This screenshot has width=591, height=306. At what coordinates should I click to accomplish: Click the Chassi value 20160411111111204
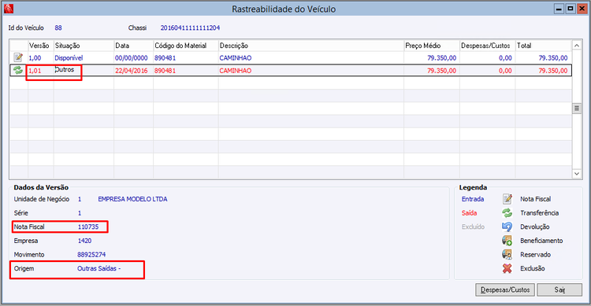tap(190, 28)
